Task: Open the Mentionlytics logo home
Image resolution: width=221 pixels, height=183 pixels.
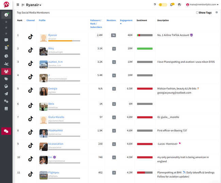Action: coord(6,5)
